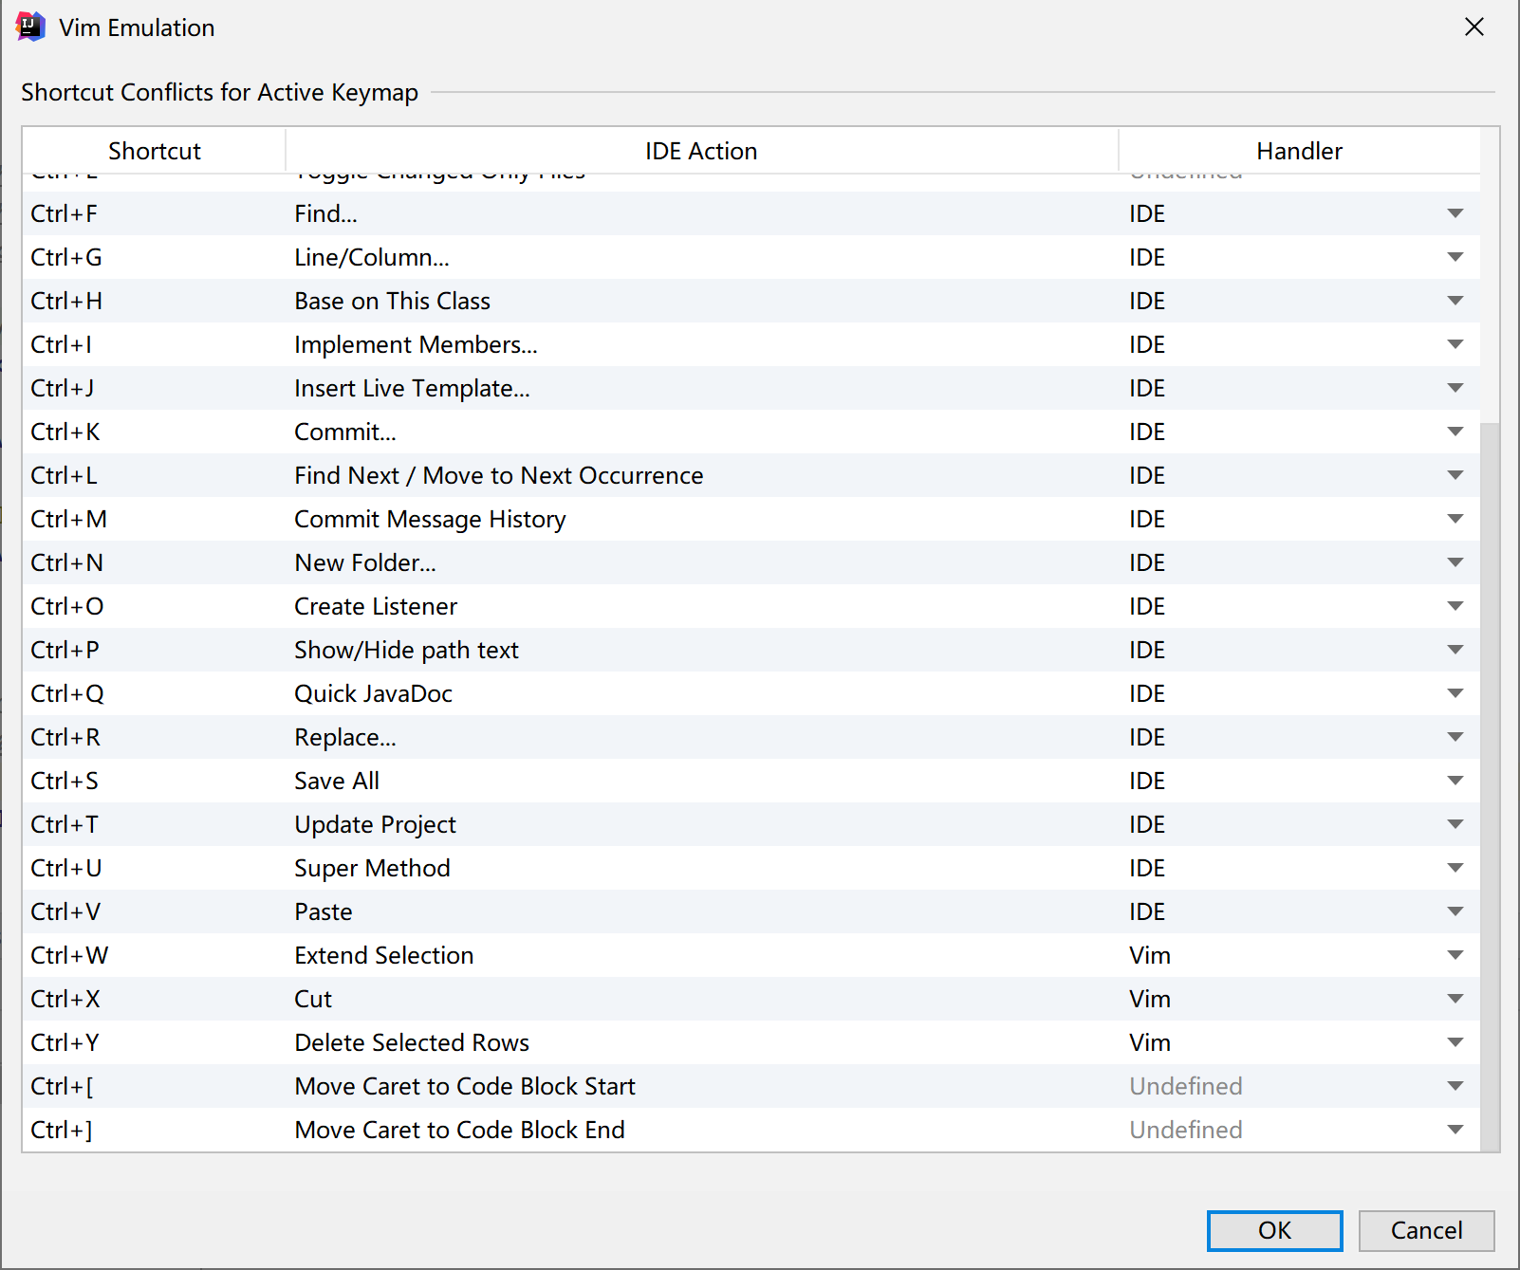Open handler dropdown for Ctrl+P
Screen dimensions: 1520x1270
click(1455, 650)
